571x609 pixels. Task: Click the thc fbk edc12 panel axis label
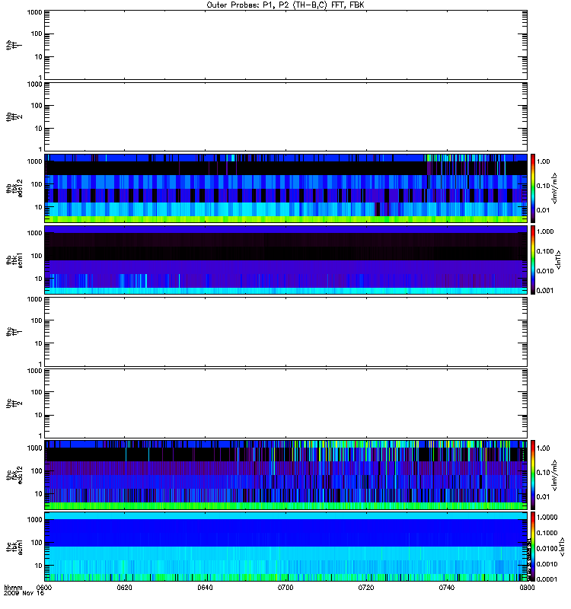tap(14, 475)
